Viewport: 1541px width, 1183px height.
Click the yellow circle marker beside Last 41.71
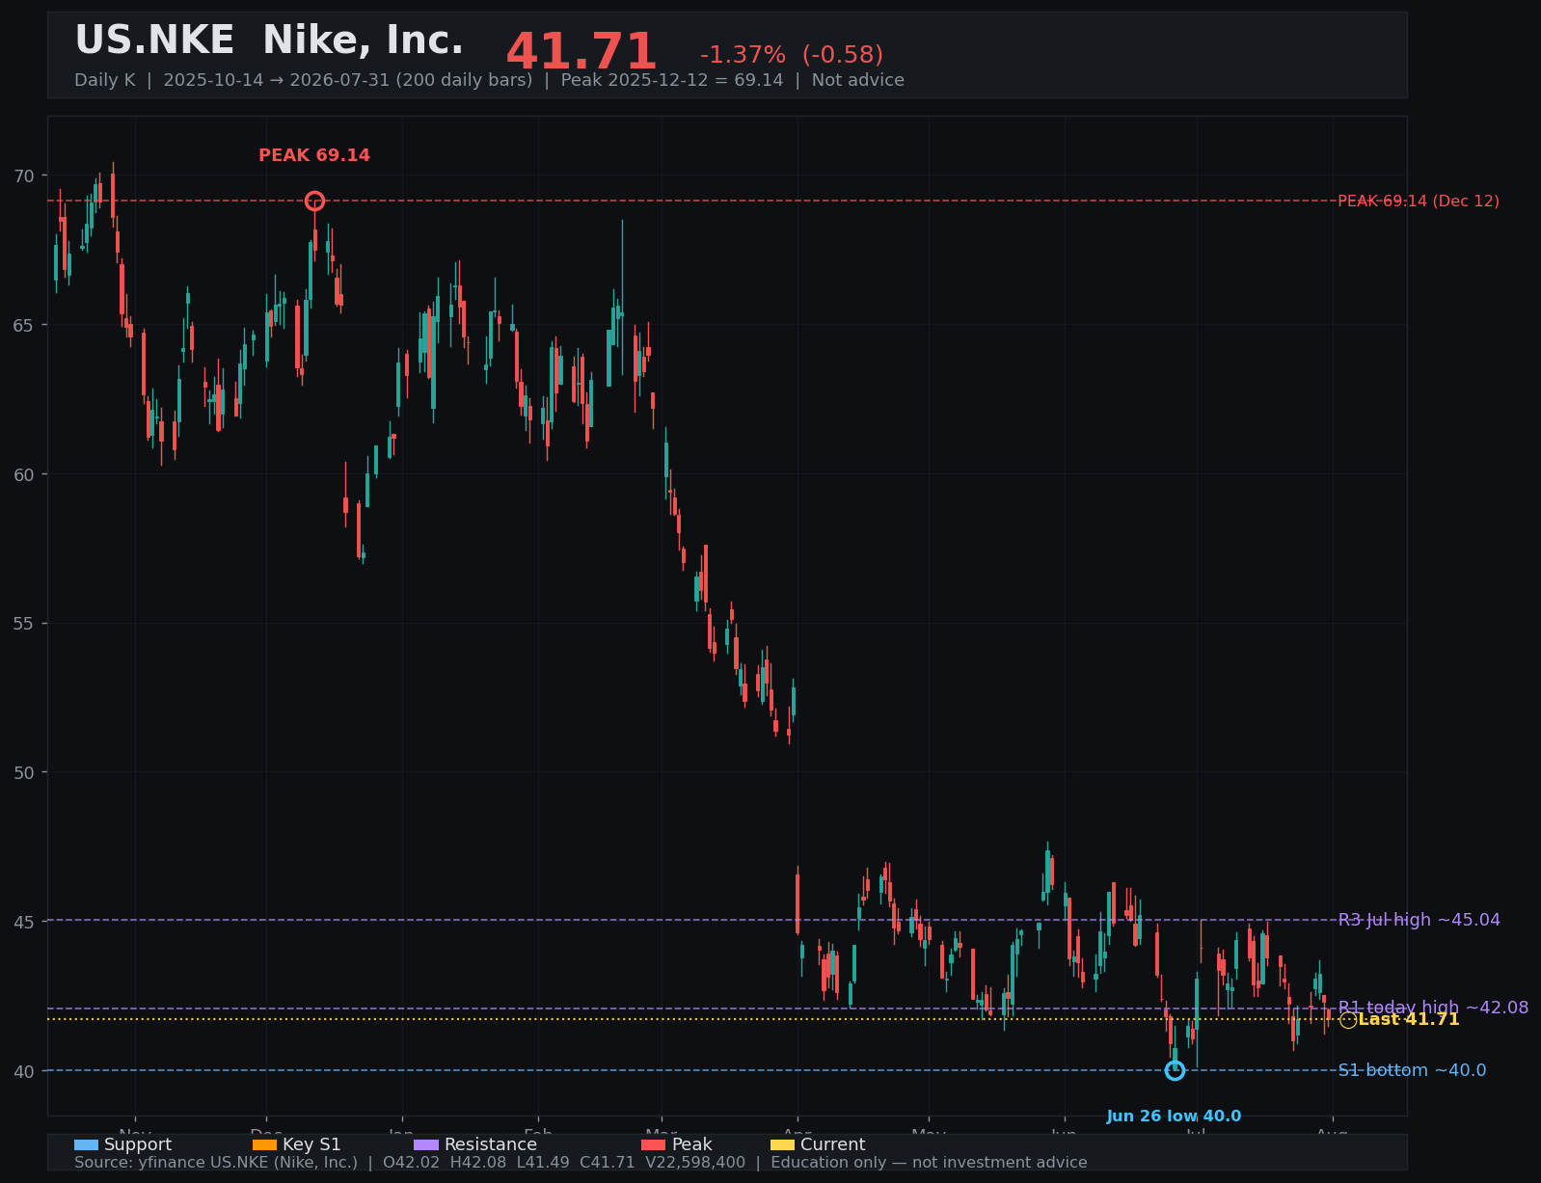pos(1348,1020)
